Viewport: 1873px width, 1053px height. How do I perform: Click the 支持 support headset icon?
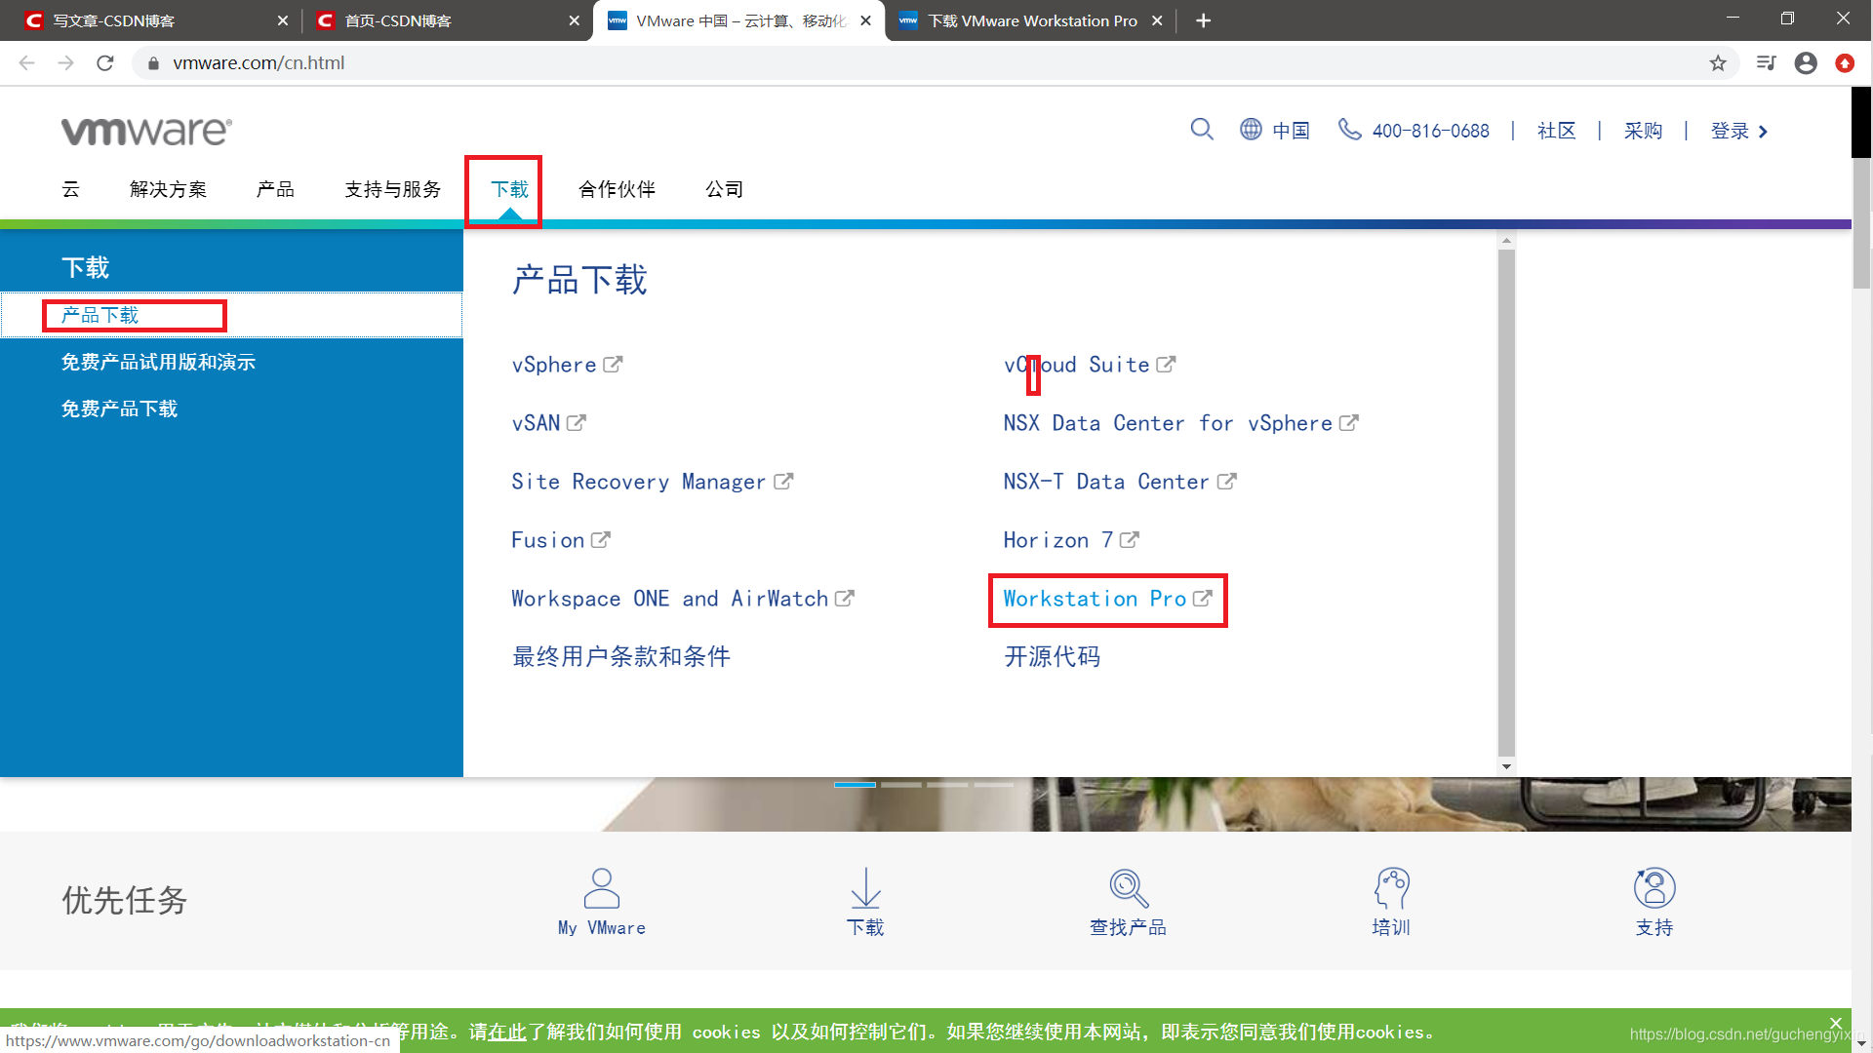(x=1654, y=888)
